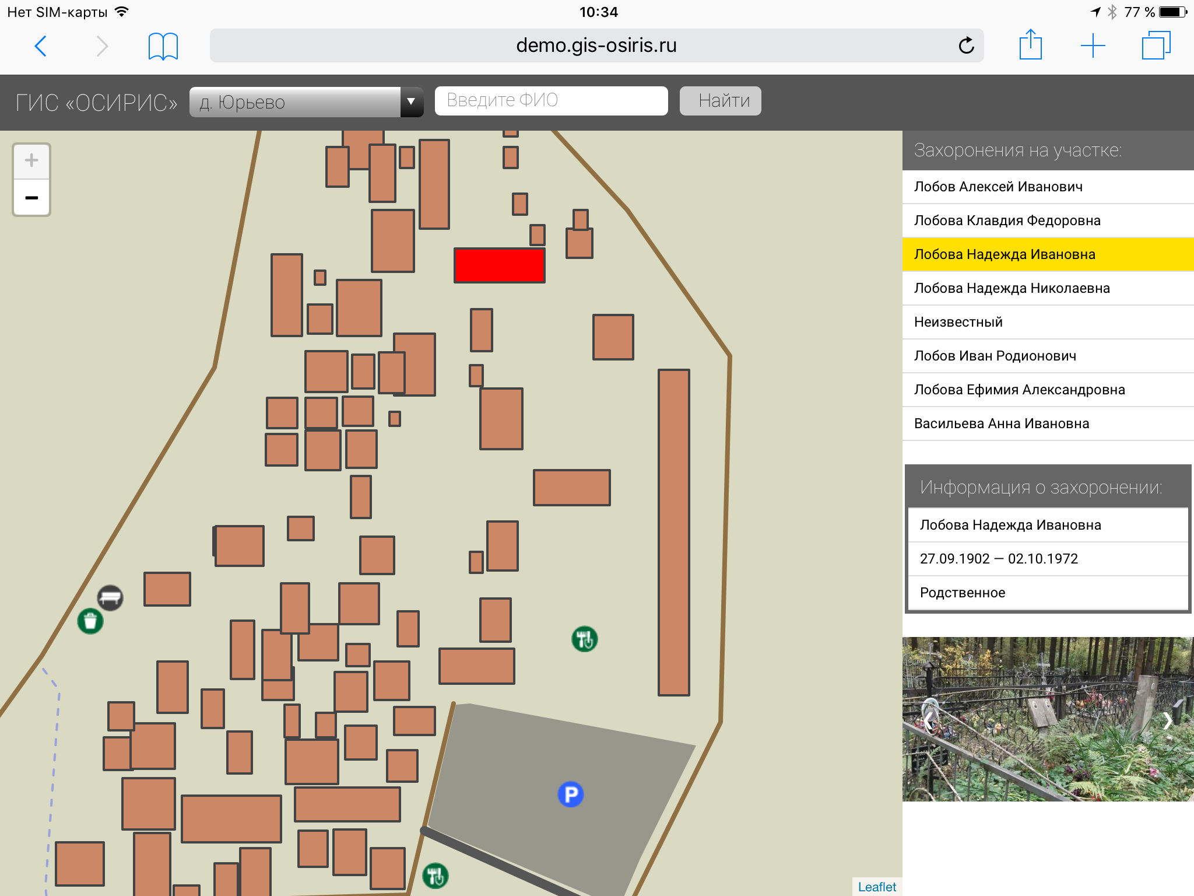Open the д. Юрьево cemetery dropdown
Screen dimensions: 1194x896
tap(306, 102)
